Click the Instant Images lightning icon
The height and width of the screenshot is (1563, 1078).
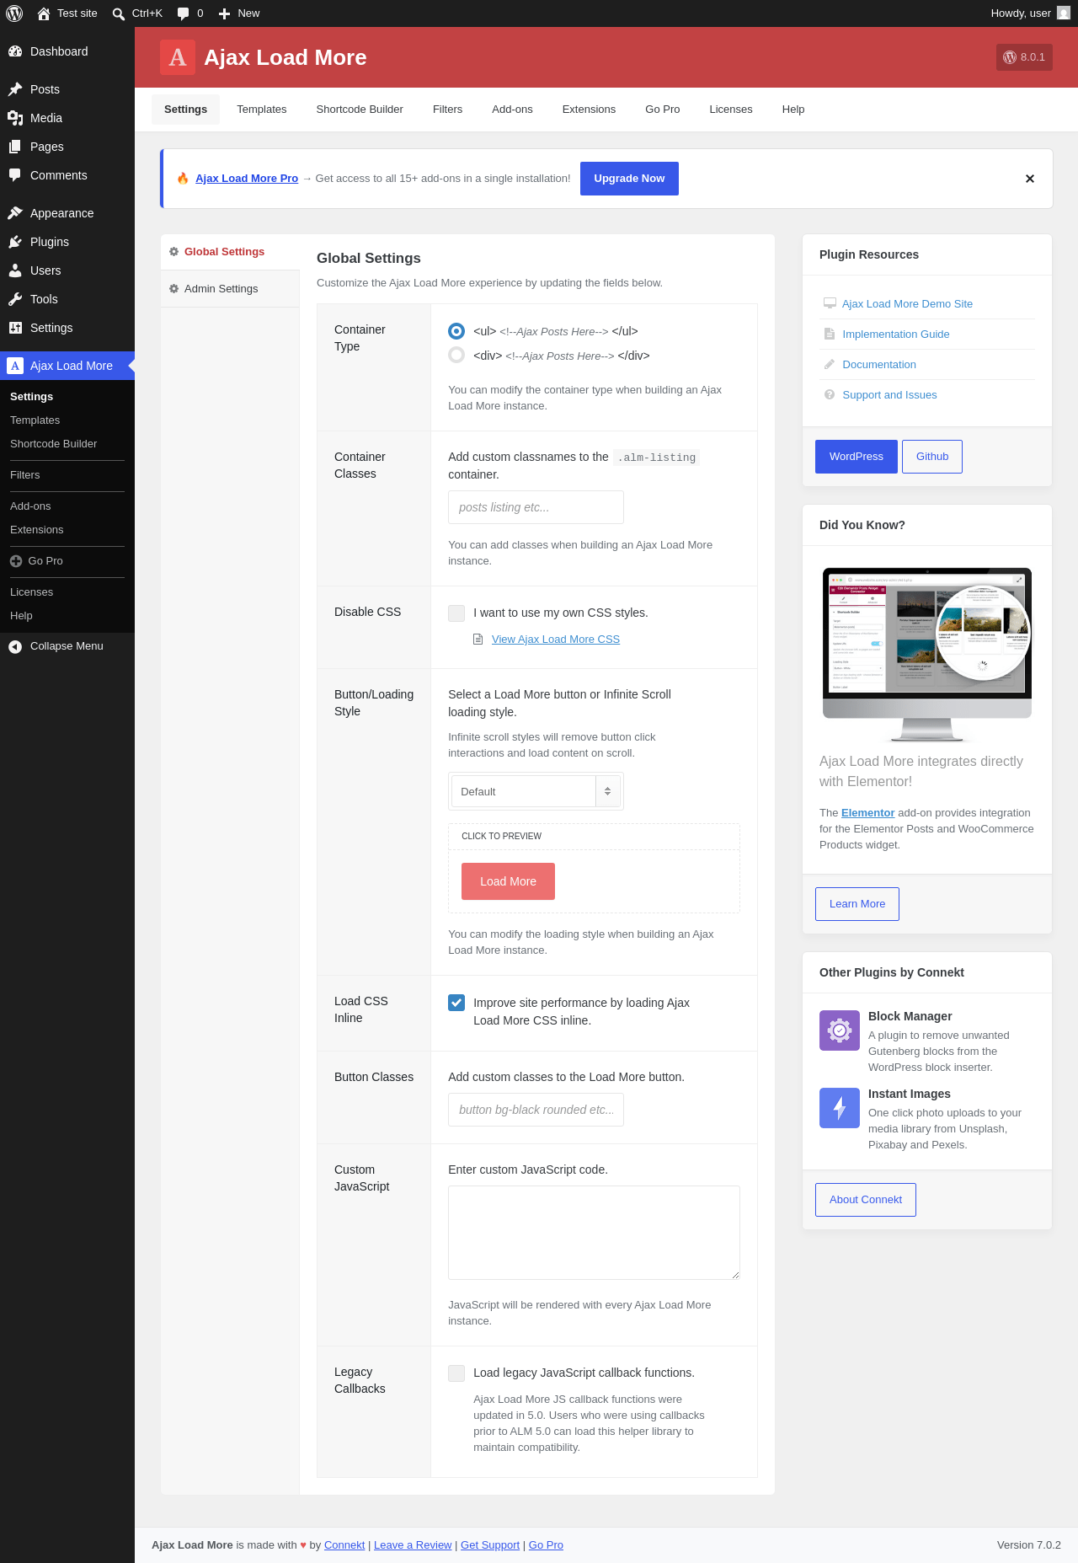pos(840,1108)
